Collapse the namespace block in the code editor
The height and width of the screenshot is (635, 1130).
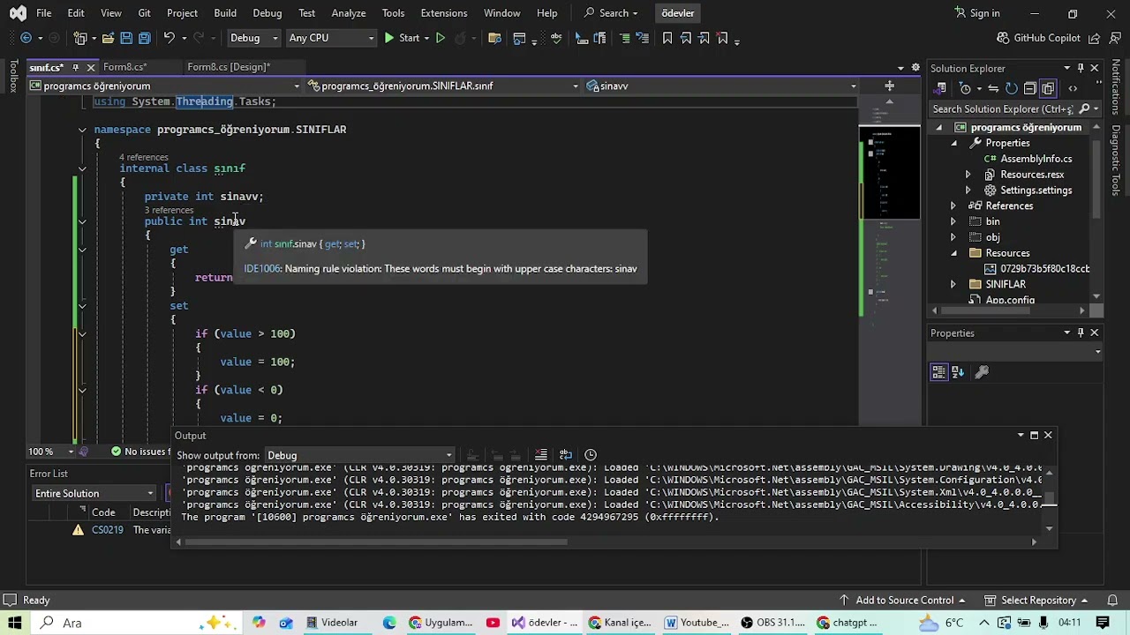click(x=82, y=130)
